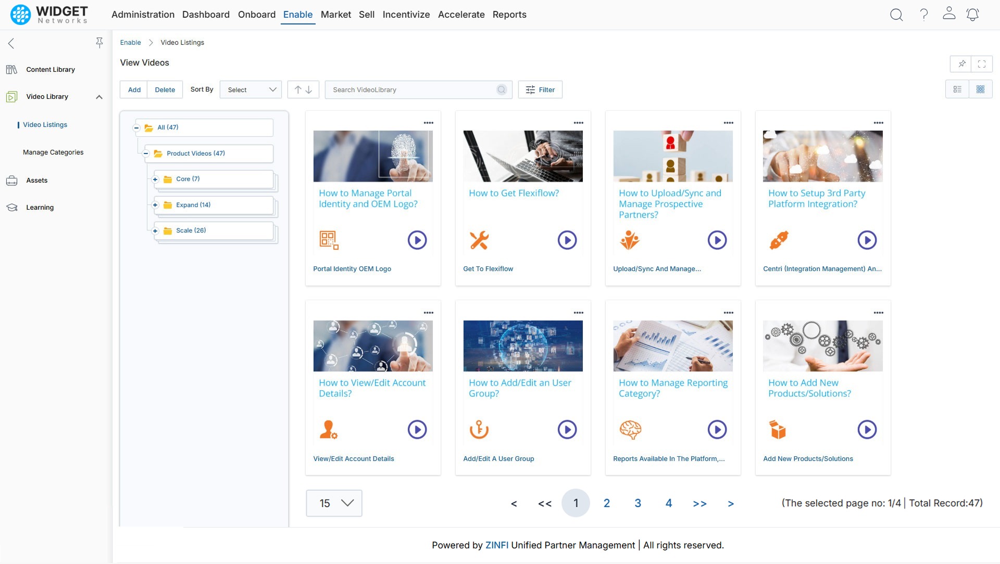Screen dimensions: 1000x564
Task: Pin the left navigation panel
Action: pyautogui.click(x=99, y=43)
